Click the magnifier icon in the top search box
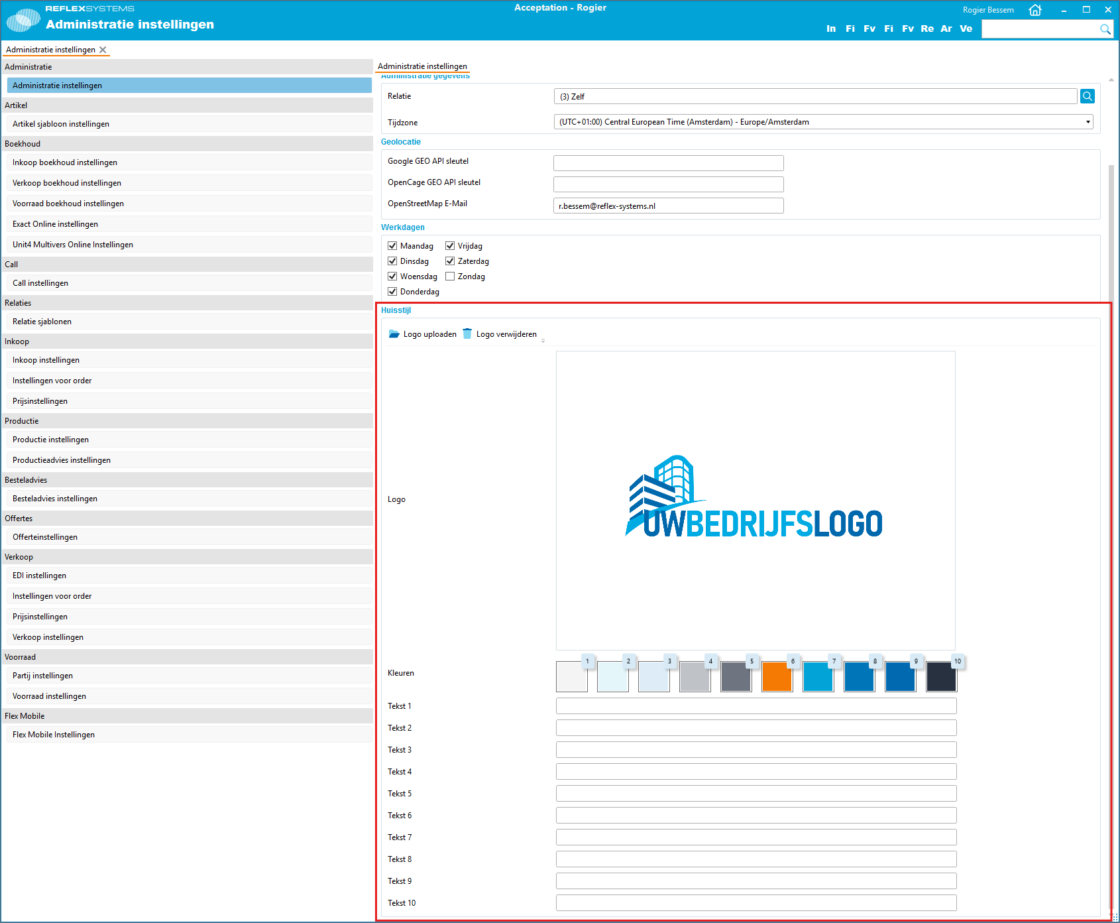Image resolution: width=1120 pixels, height=923 pixels. pos(1105,29)
